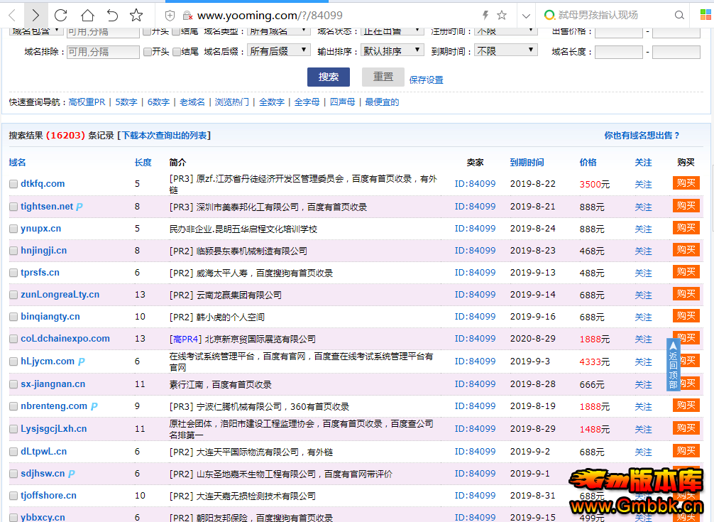Viewport: 714px width, 522px height.
Task: Click the undo/restore closed page icon
Action: [112, 16]
